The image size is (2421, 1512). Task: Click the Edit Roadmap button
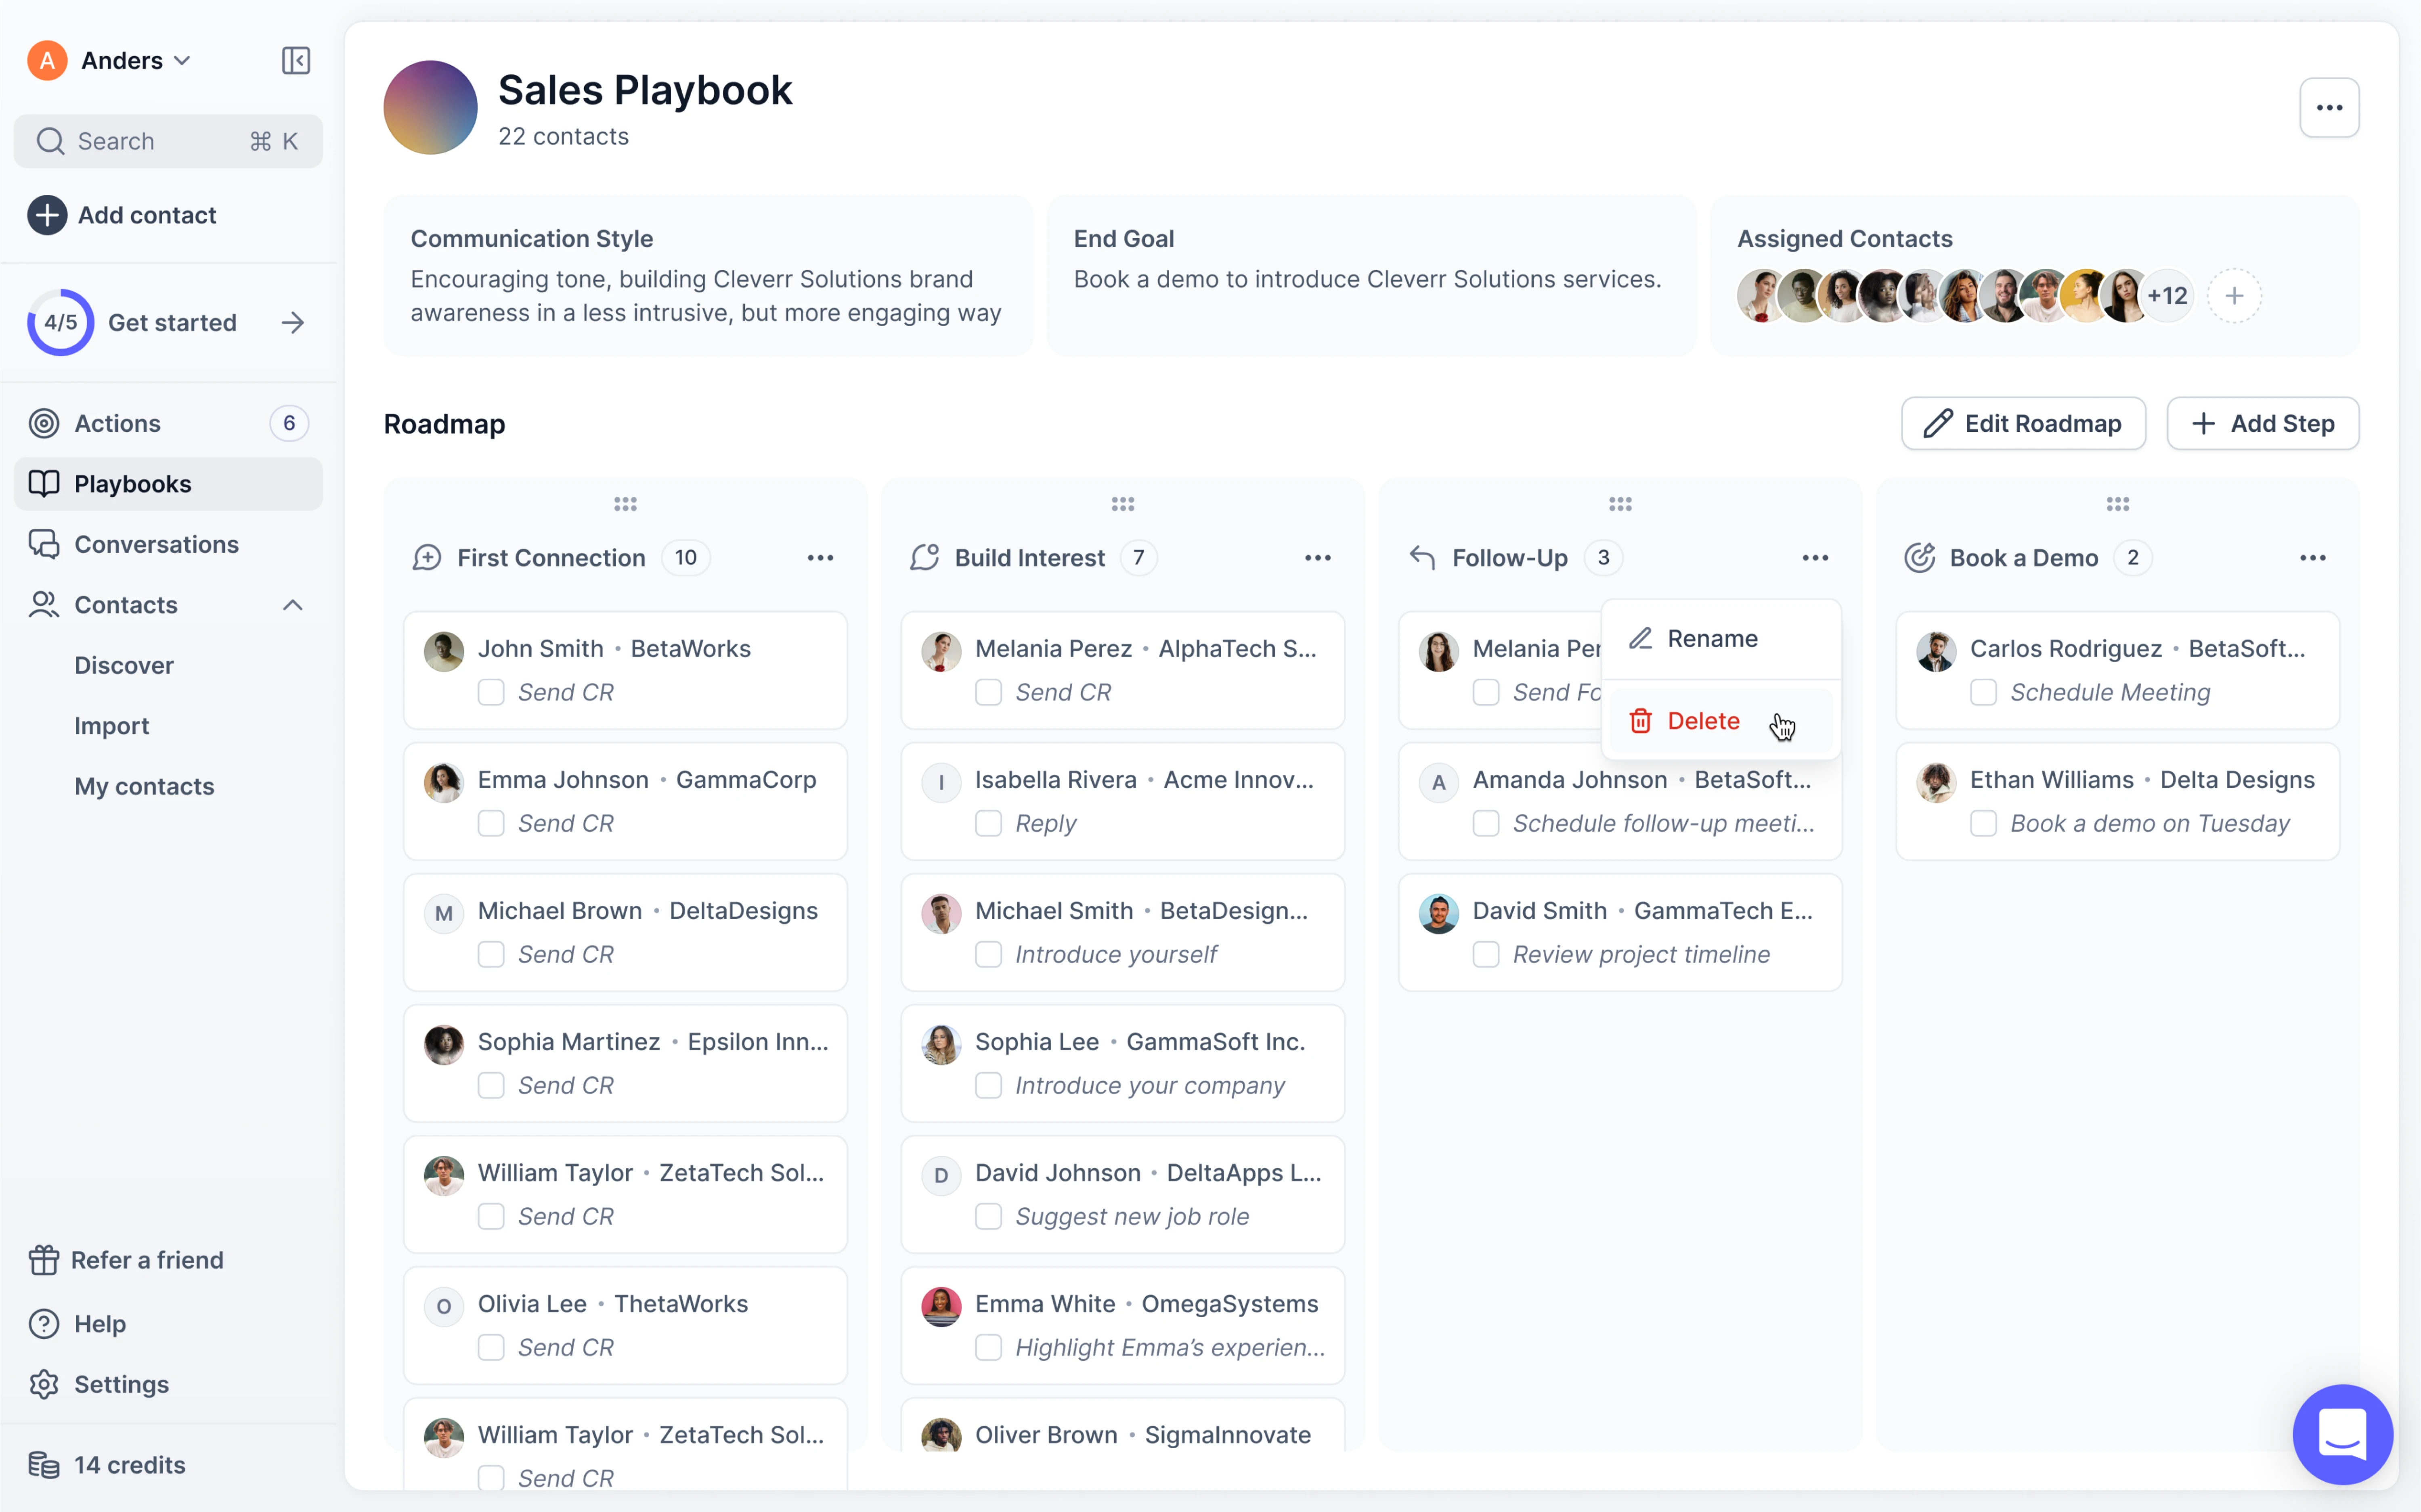coord(2023,424)
